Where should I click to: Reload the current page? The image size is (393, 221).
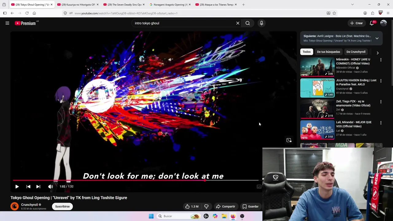click(27, 13)
